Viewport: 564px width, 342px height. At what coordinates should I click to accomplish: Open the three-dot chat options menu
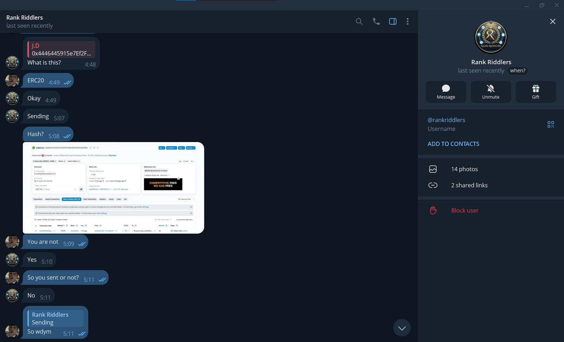408,21
